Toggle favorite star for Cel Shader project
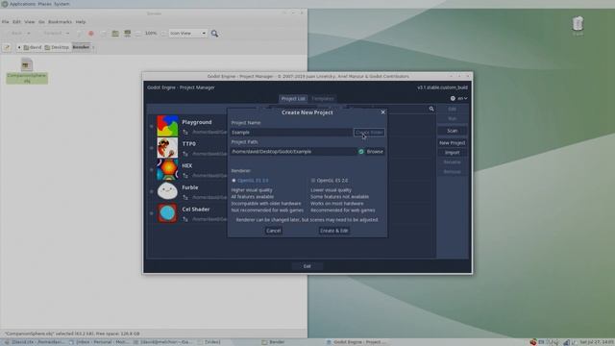 click(x=152, y=213)
